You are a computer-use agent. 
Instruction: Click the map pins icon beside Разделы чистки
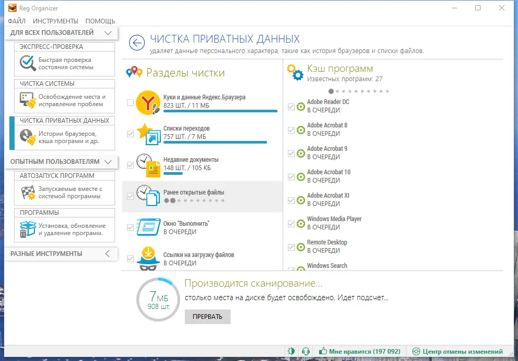point(134,72)
